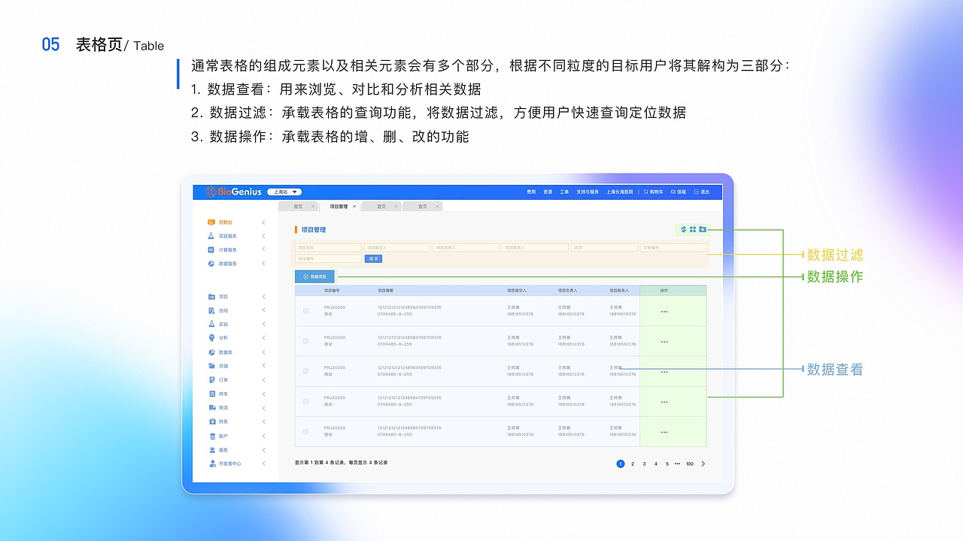The image size is (963, 541).
Task: Open the 上海站 site dropdown
Action: 284,192
